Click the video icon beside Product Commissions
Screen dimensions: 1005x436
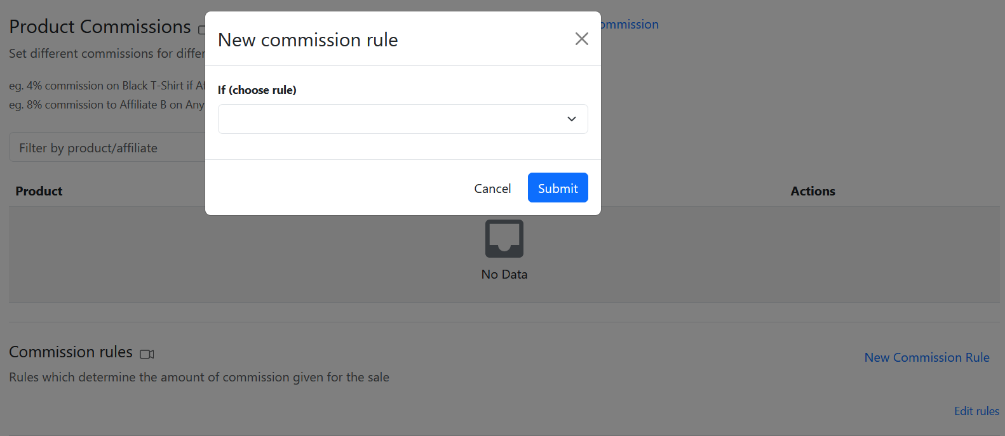[x=201, y=30]
